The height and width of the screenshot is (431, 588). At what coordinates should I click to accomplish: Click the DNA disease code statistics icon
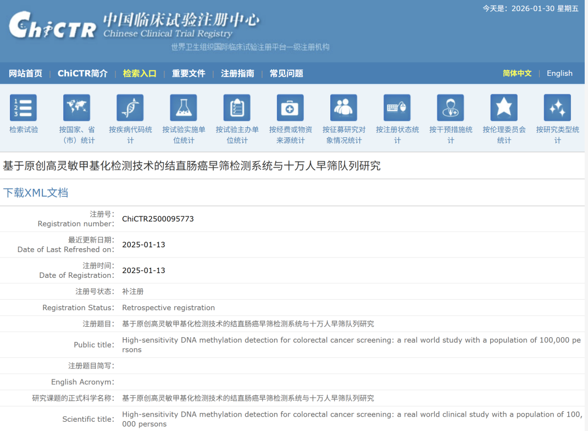[130, 108]
